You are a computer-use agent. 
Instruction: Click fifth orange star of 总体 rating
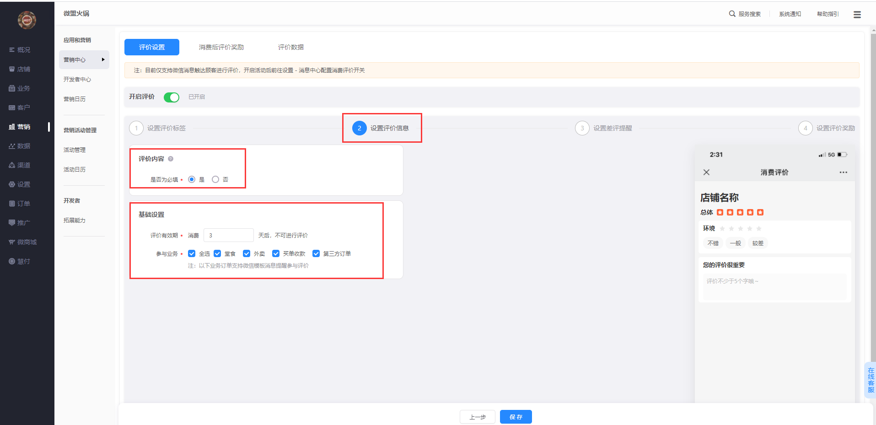point(760,212)
